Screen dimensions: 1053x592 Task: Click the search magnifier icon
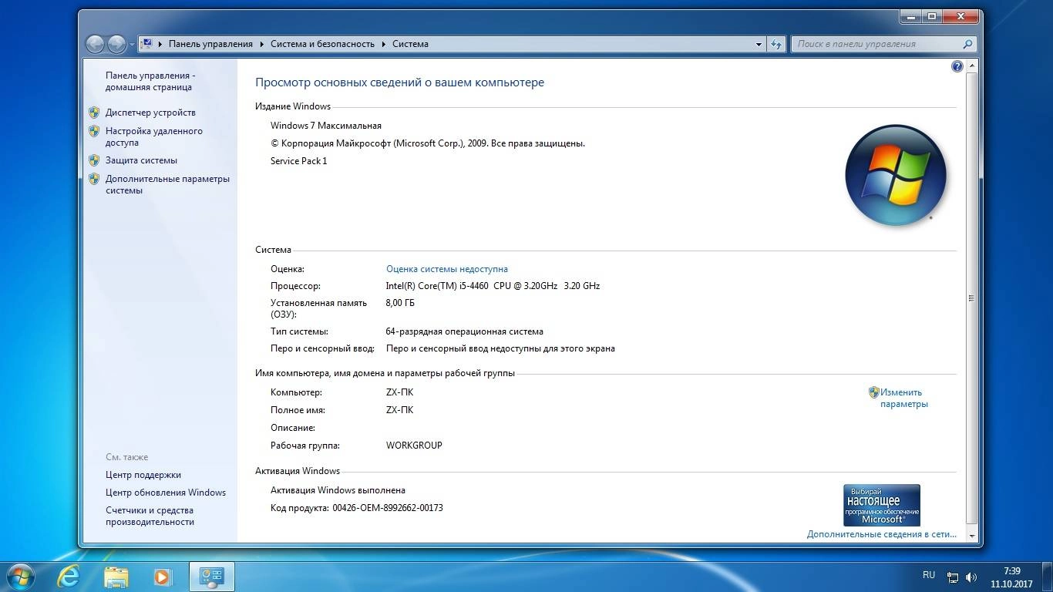pyautogui.click(x=968, y=44)
